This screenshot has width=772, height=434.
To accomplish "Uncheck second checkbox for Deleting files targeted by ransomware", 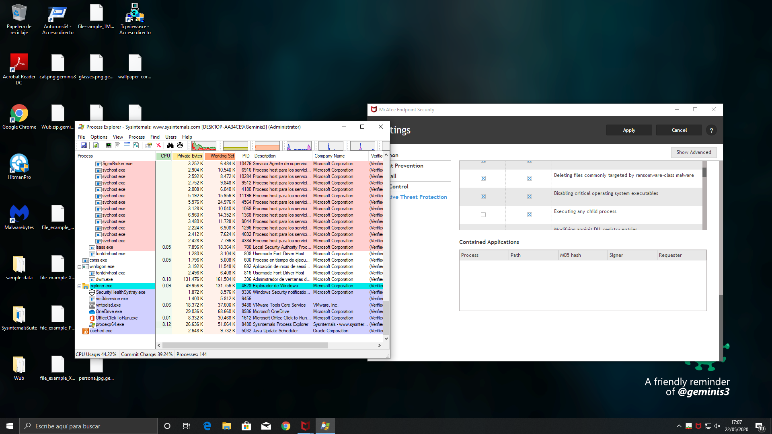I will point(530,178).
